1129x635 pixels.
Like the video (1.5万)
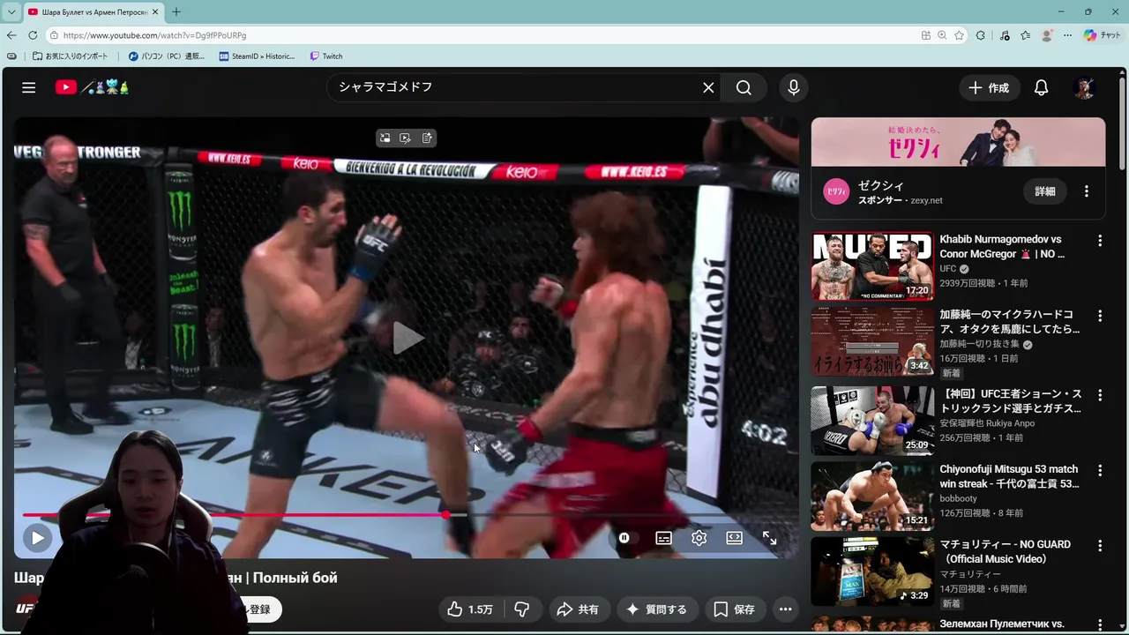click(471, 609)
